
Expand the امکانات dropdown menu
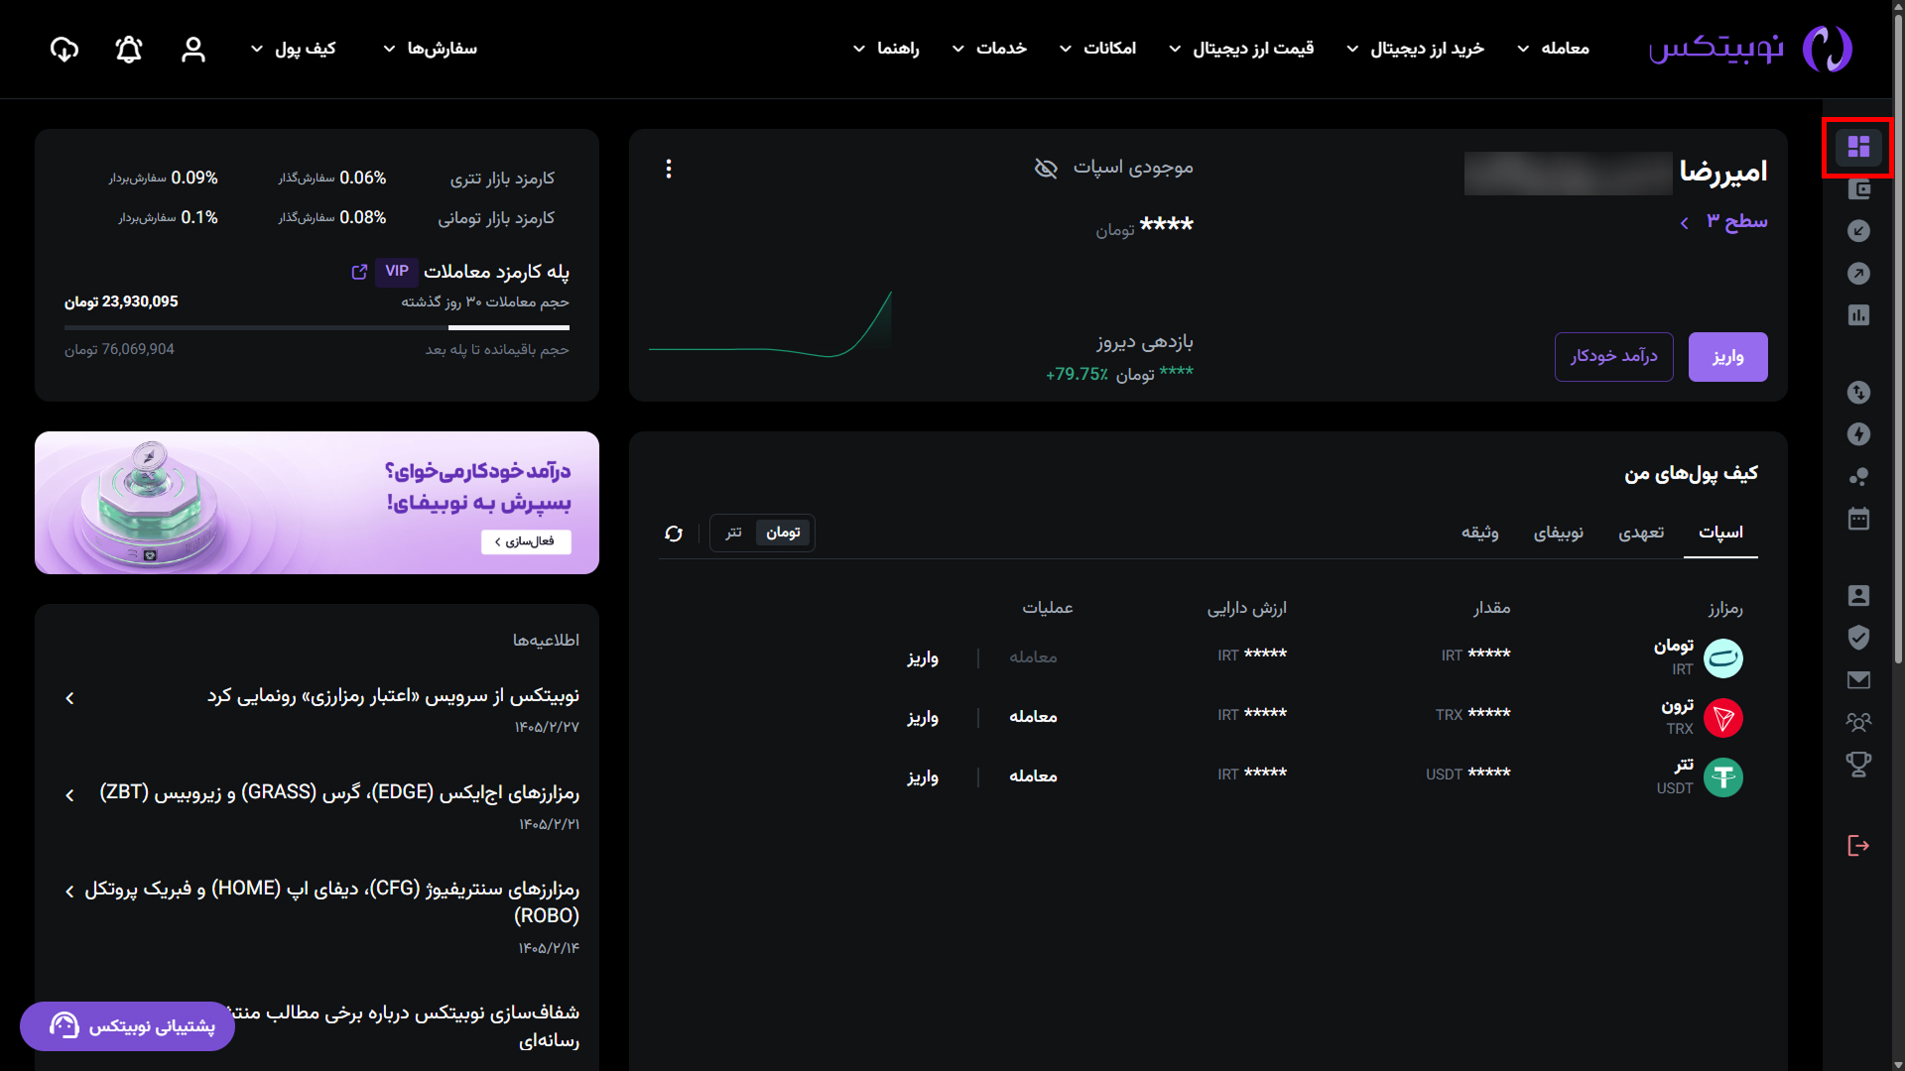click(1097, 49)
